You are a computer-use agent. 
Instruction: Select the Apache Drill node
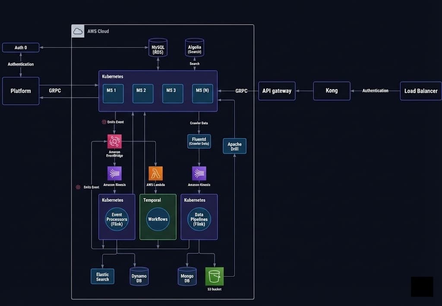click(x=234, y=146)
